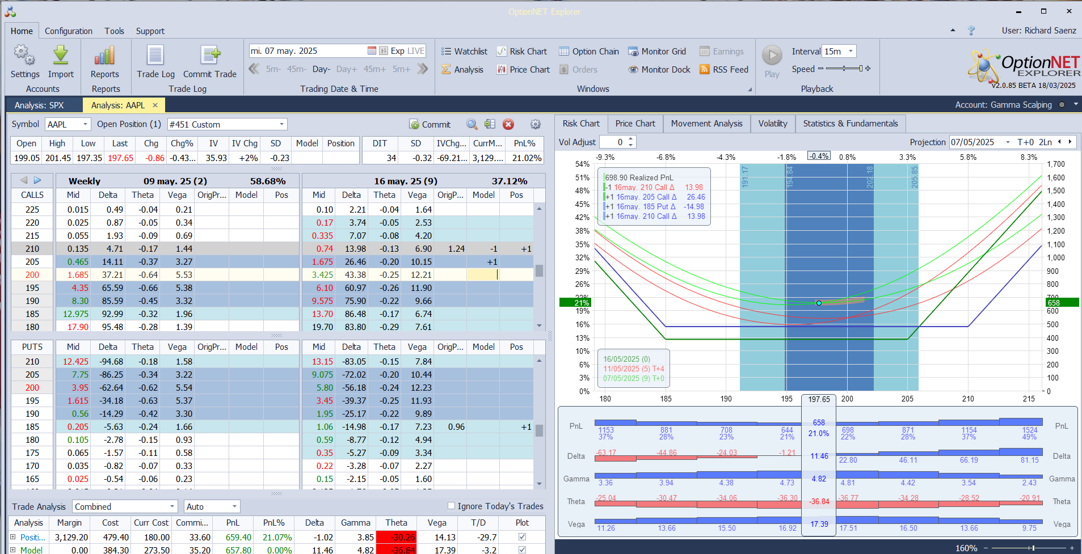Open the Trade Analysis Combined dropdown

(172, 506)
